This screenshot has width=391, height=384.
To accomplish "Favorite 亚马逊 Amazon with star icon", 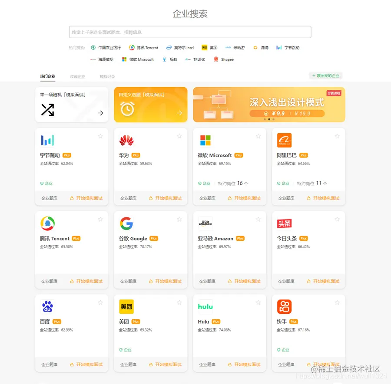I will 258,219.
